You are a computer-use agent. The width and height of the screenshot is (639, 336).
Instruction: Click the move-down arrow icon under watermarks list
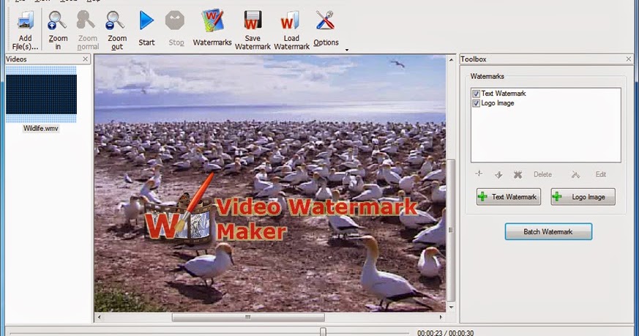click(498, 175)
